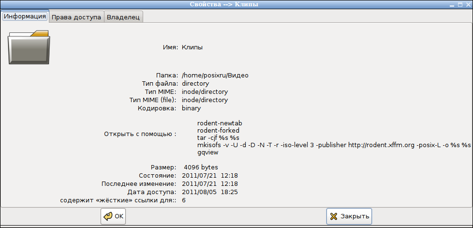The image size is (473, 228).
Task: Select the tar -cjf %s %s entry
Action: (218, 137)
